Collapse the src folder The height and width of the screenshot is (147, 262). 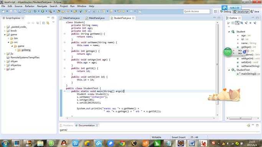pos(8,42)
